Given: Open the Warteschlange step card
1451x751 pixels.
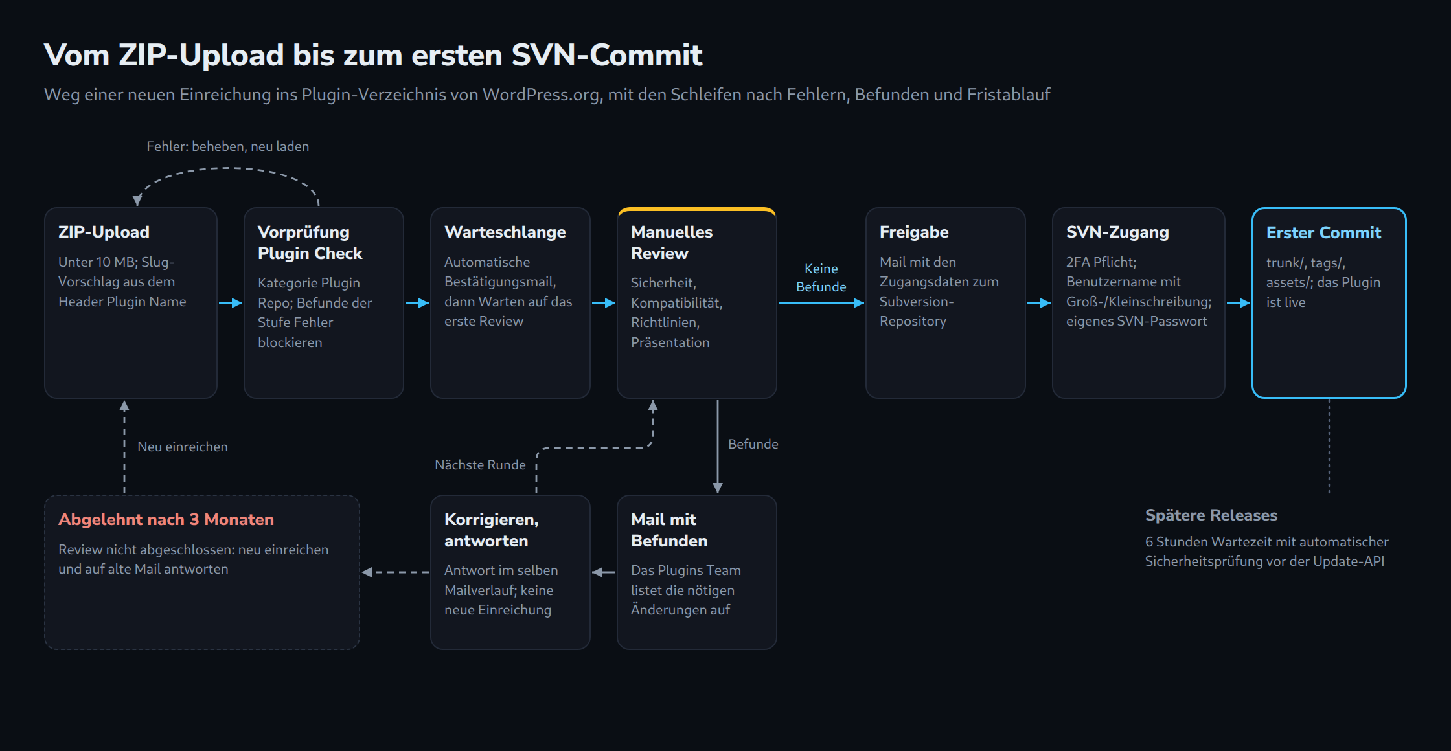Looking at the screenshot, I should [x=510, y=303].
